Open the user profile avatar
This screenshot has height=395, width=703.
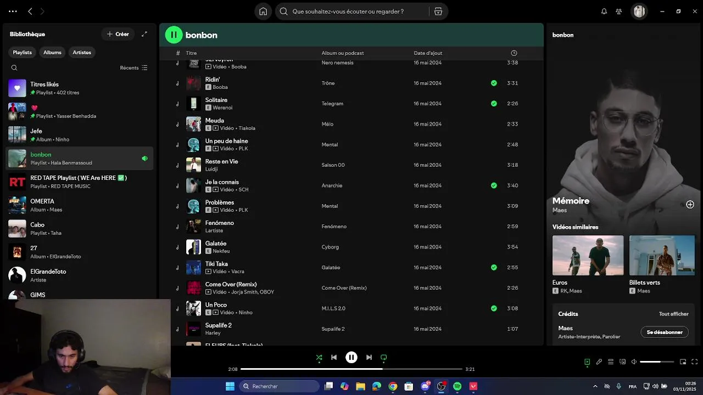(x=639, y=12)
